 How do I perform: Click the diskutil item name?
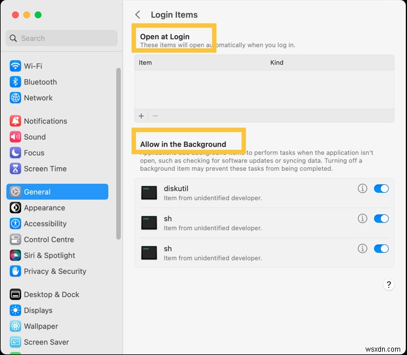(176, 188)
